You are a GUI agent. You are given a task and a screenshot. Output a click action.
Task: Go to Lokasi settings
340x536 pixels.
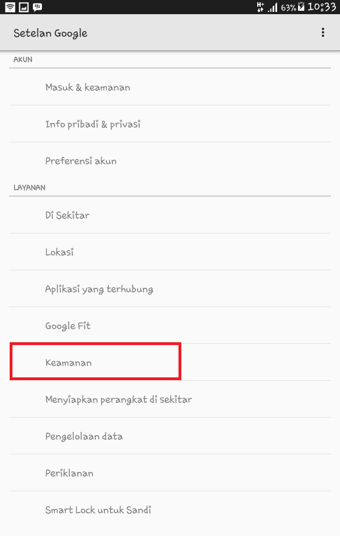[x=59, y=252]
